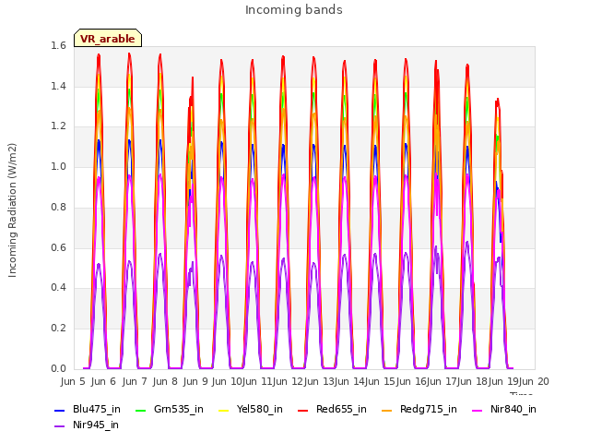
Task: Click the 0.8 y-axis tick label
Action: [58, 207]
